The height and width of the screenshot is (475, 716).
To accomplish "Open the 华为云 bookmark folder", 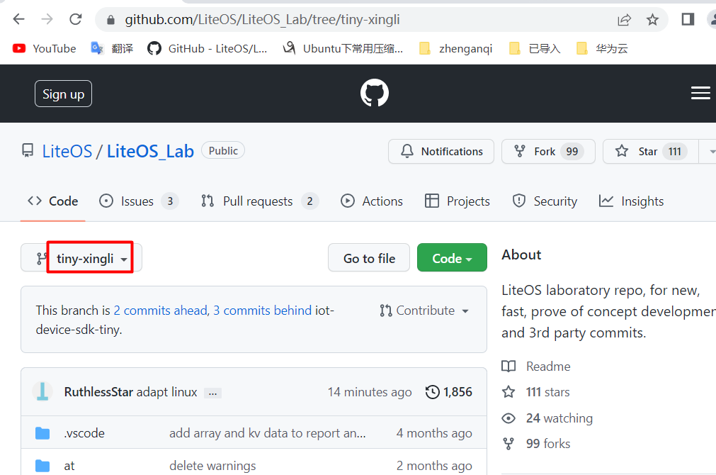I will click(x=602, y=48).
